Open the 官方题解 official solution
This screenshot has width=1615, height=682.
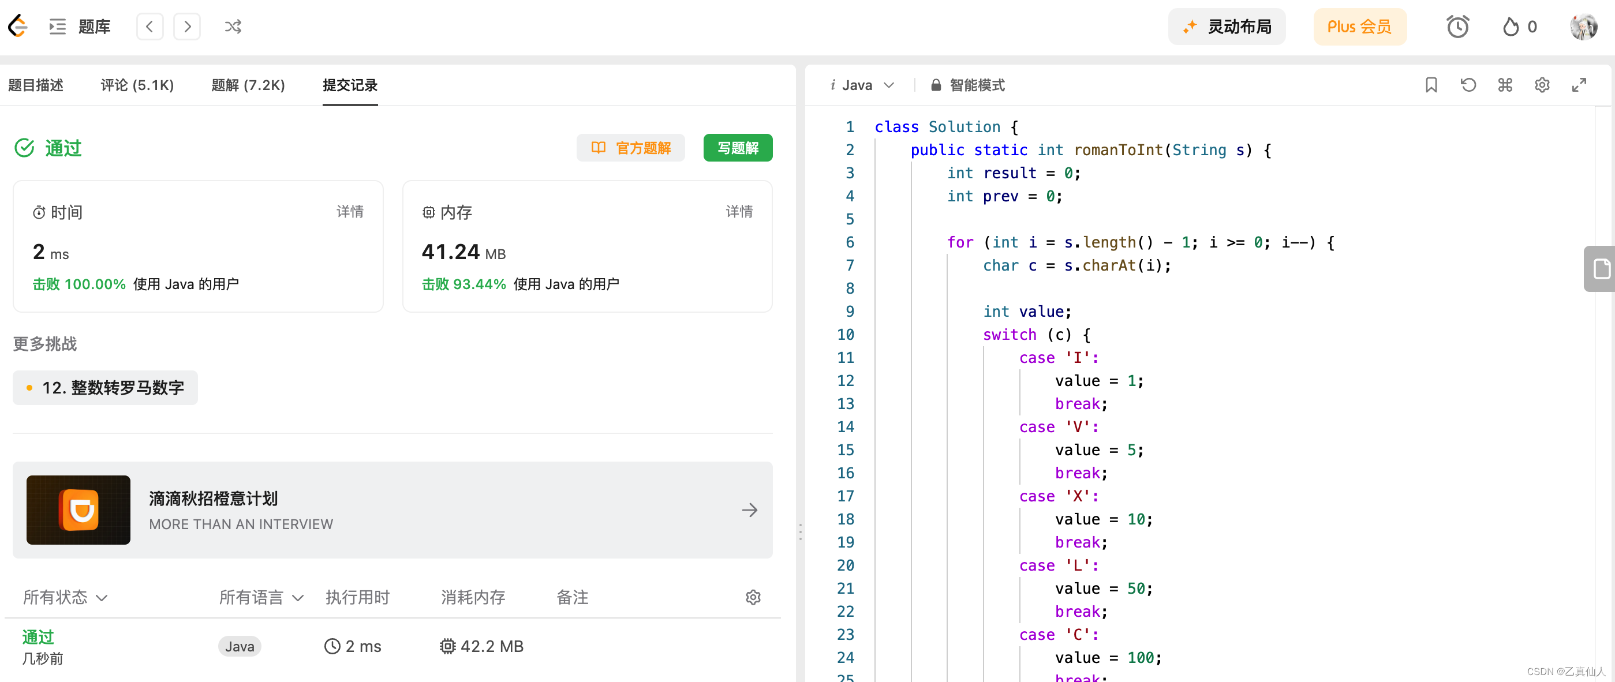(x=630, y=147)
